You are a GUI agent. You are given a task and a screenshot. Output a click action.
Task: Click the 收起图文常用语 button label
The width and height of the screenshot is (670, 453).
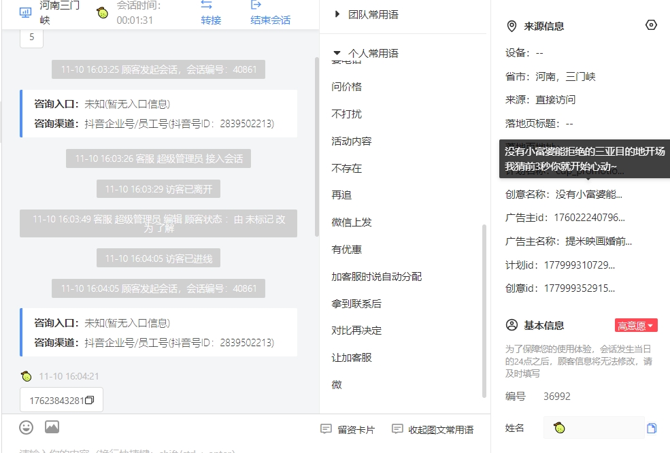click(441, 429)
